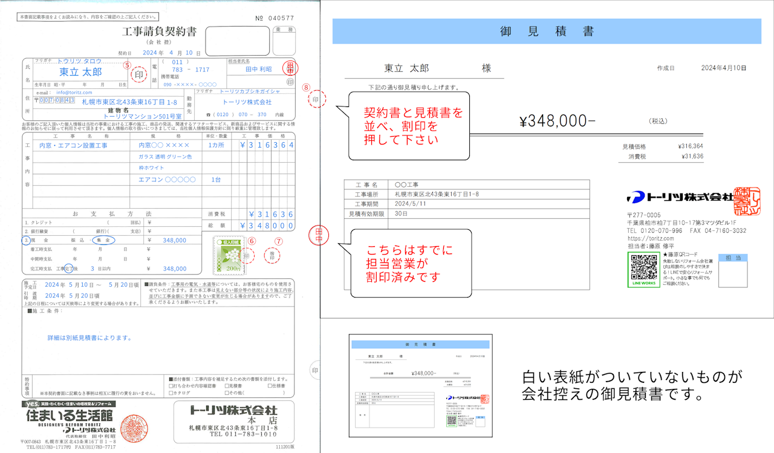774x453 pixels.
Task: Click the 田中 seal beside 担当者氏名
Action: pyautogui.click(x=291, y=68)
